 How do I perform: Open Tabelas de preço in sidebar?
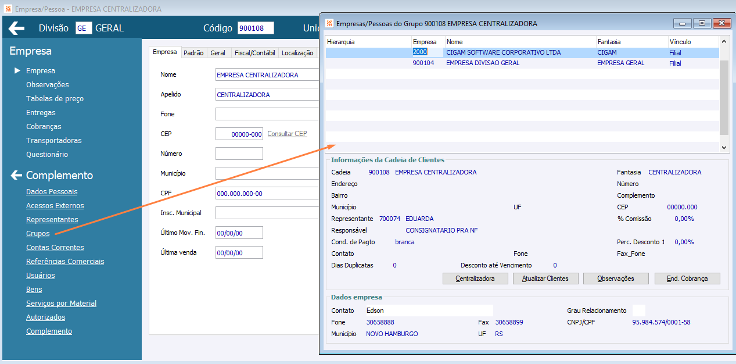55,99
